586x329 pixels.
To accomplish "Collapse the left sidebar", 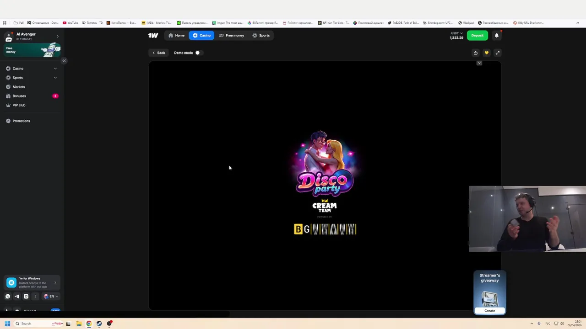I will pyautogui.click(x=64, y=61).
